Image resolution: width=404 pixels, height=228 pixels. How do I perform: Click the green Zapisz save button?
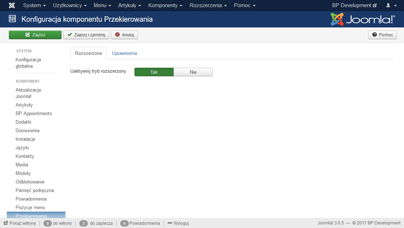35,35
